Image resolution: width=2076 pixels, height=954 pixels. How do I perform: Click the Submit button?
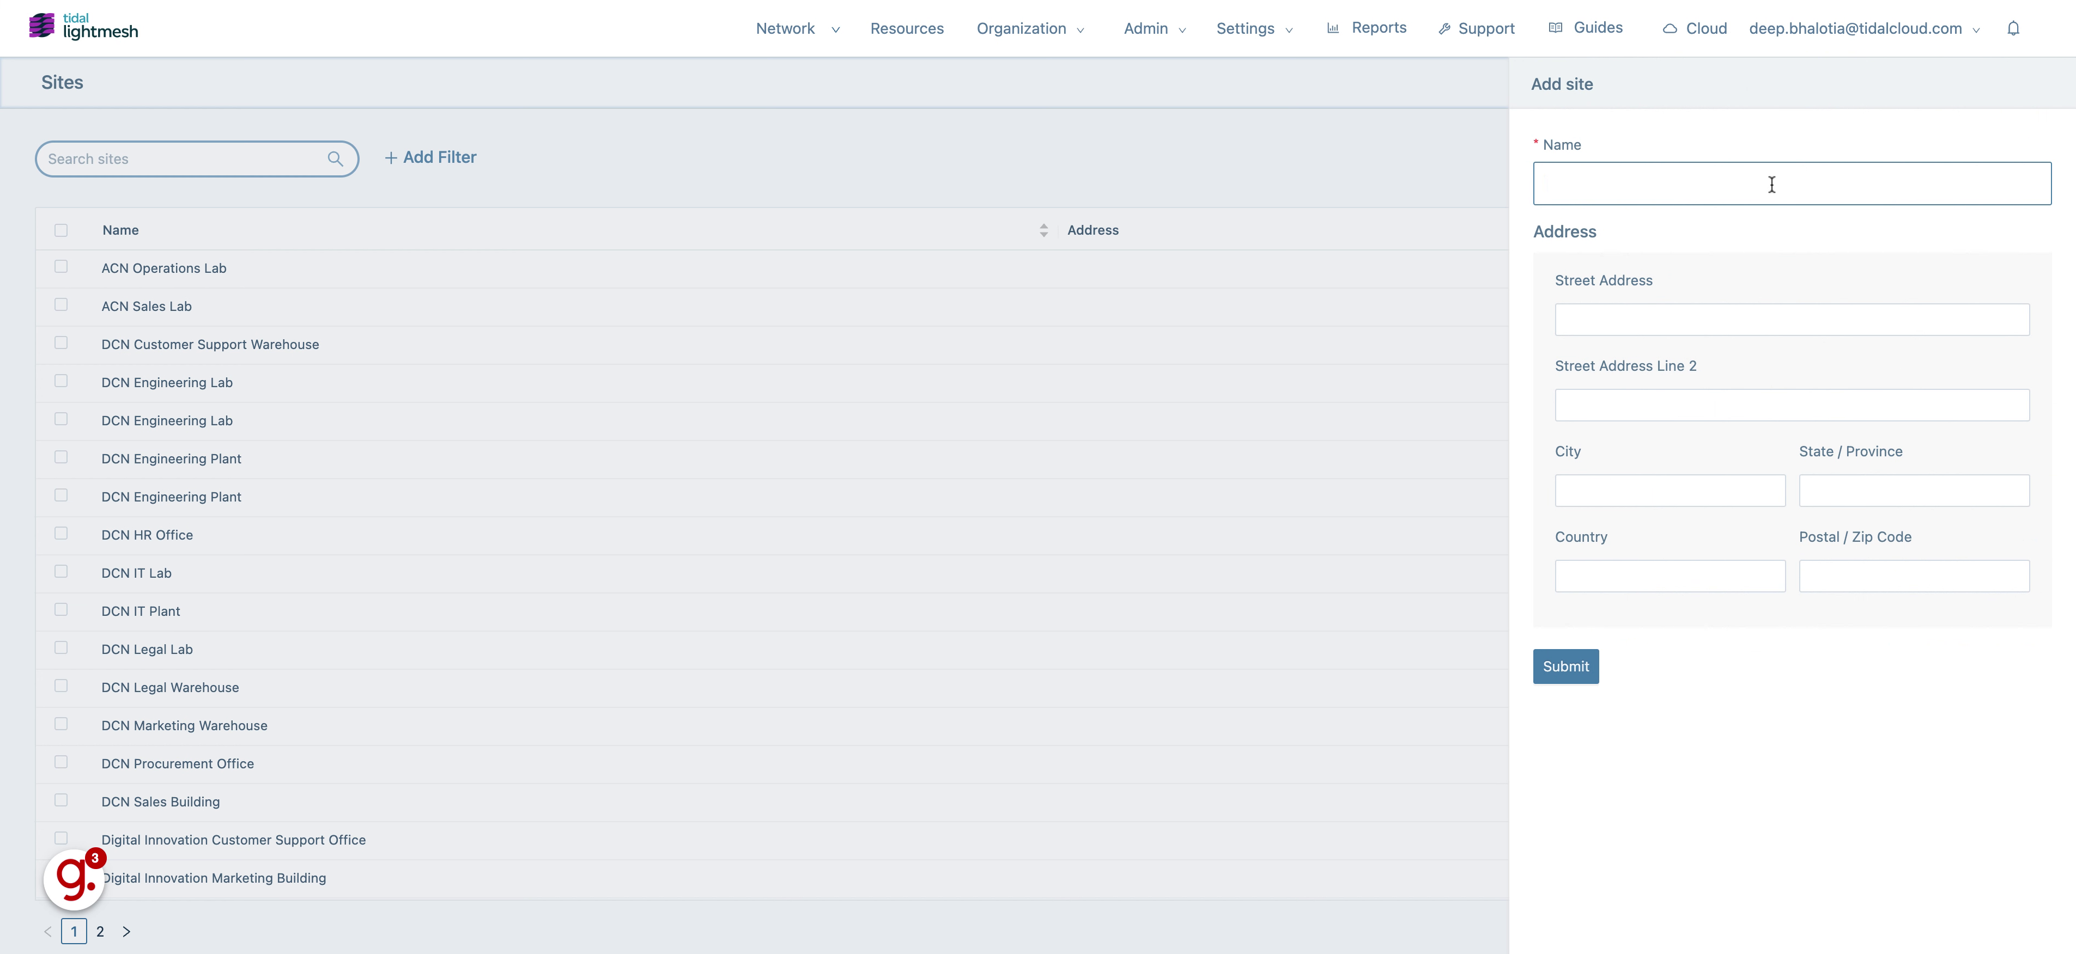[x=1567, y=665]
